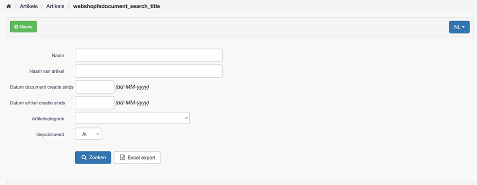The width and height of the screenshot is (477, 185).
Task: Export results using Excel export button
Action: tap(137, 158)
